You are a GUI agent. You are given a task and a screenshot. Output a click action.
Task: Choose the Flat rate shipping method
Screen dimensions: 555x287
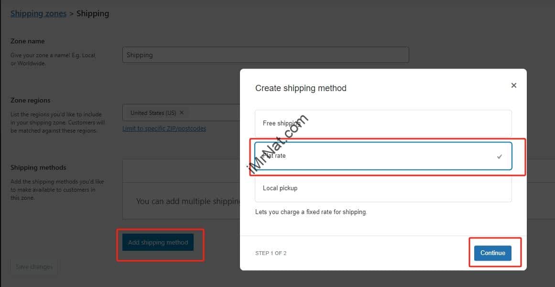pos(383,156)
